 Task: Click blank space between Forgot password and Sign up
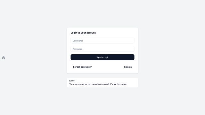point(108,67)
